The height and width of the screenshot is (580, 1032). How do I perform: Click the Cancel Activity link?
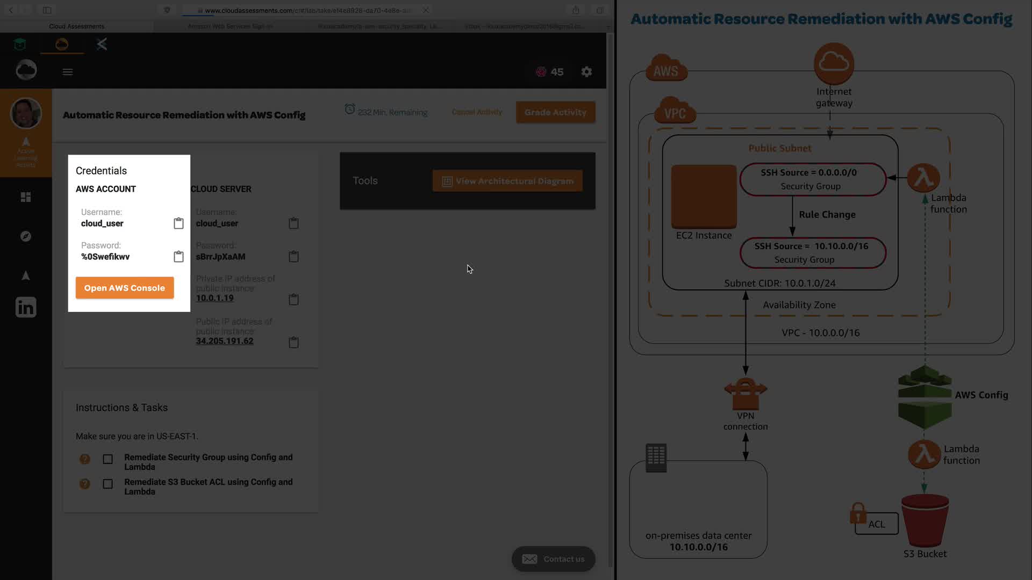point(477,112)
